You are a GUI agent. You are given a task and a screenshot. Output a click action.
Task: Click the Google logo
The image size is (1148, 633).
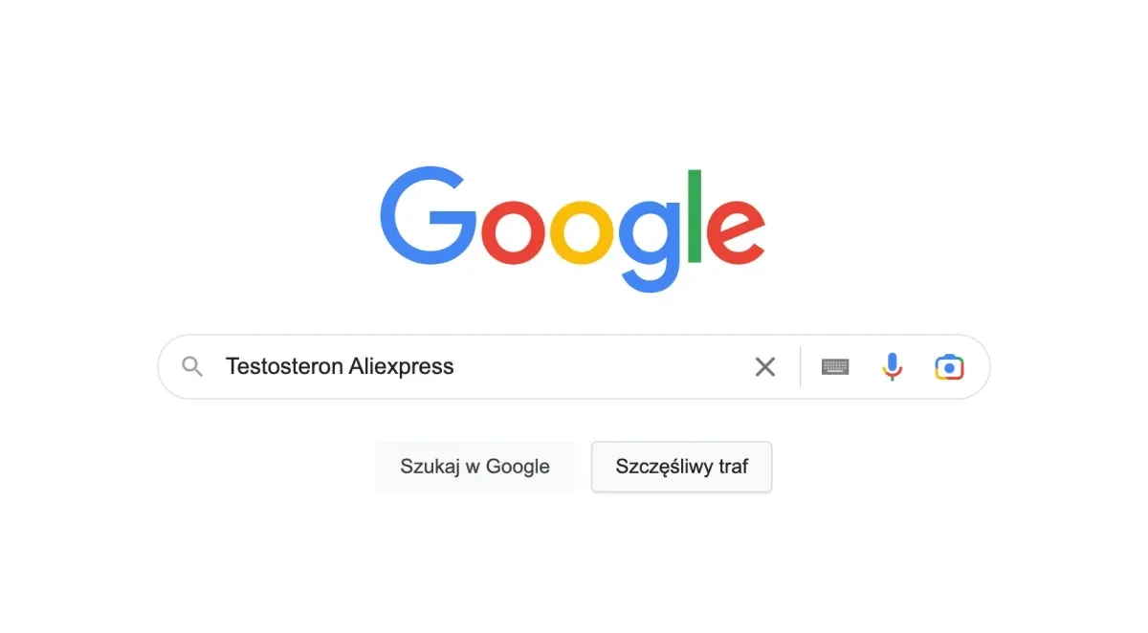(x=573, y=229)
